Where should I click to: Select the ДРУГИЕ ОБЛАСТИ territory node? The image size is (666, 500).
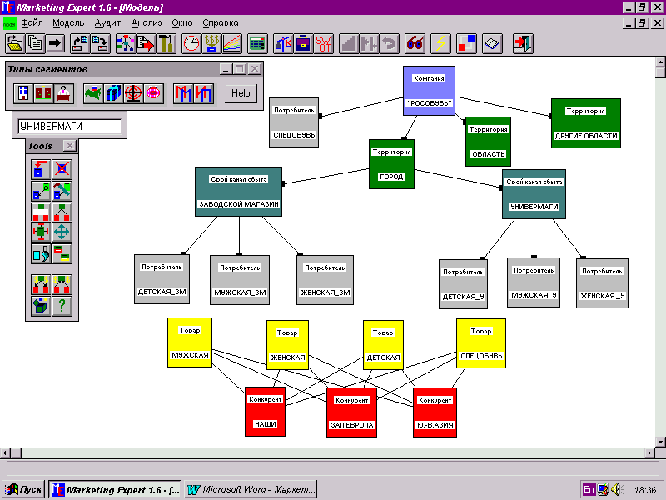(x=586, y=123)
